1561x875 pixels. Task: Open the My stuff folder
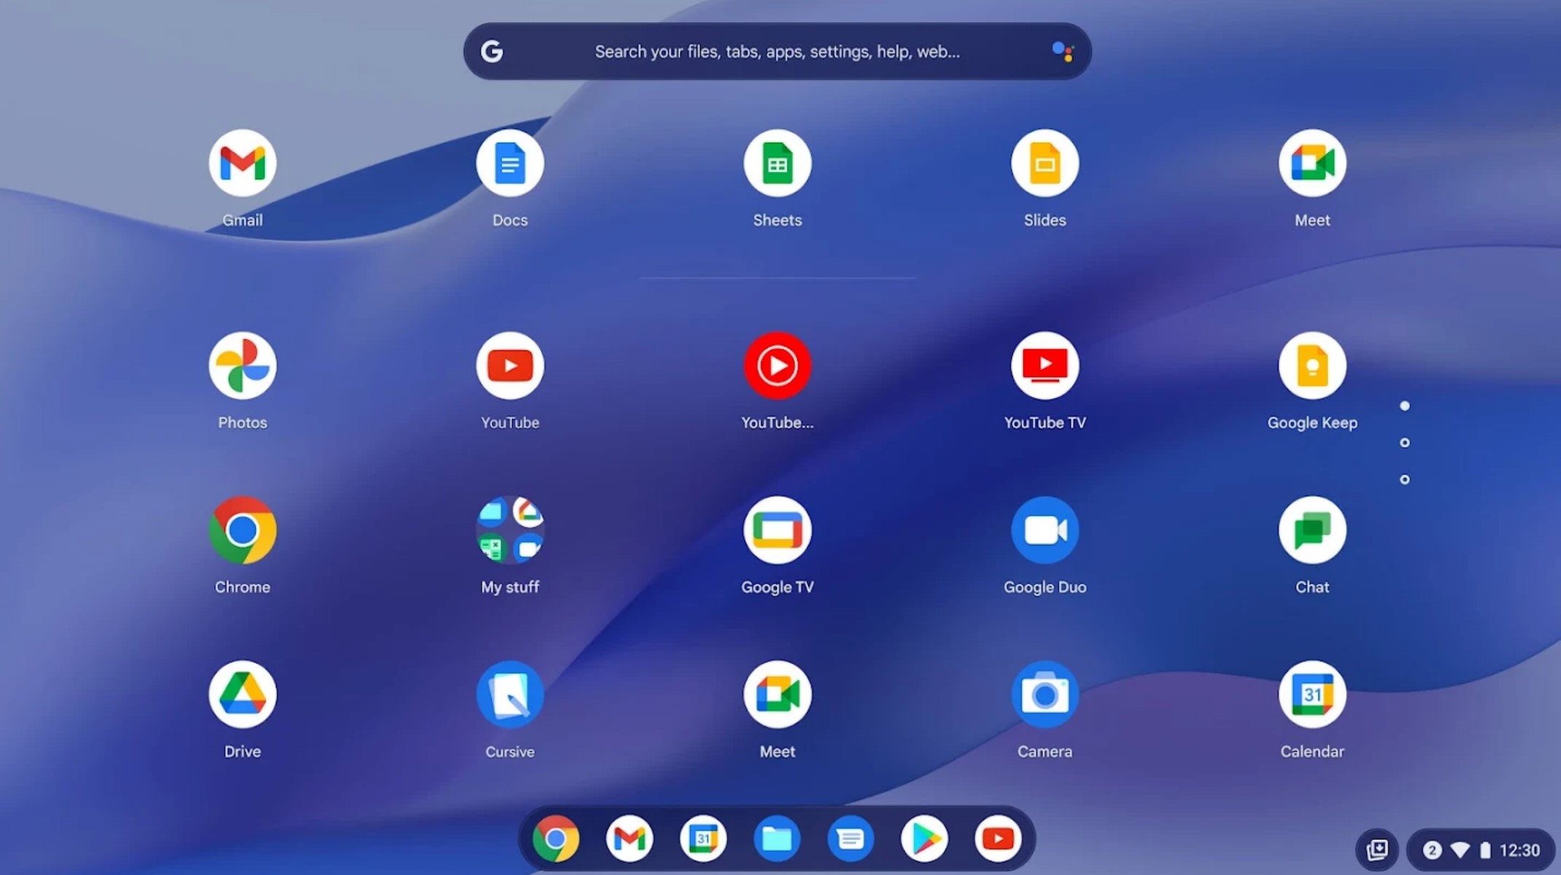pos(510,531)
